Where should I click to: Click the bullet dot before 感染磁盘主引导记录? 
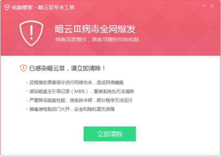(27, 92)
